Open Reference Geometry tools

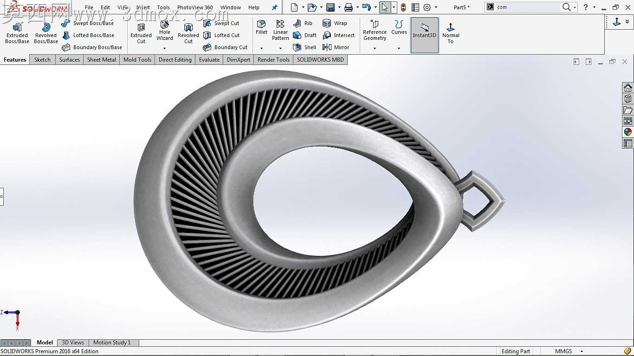pos(375,31)
